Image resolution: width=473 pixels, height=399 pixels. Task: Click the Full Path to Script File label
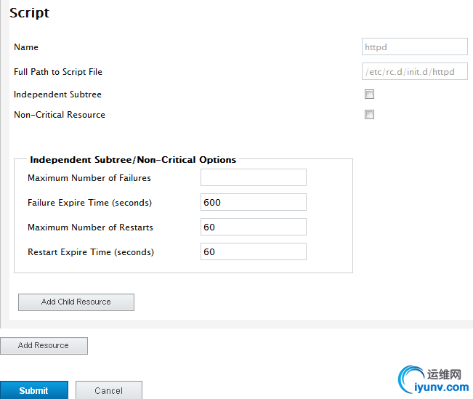coord(58,72)
